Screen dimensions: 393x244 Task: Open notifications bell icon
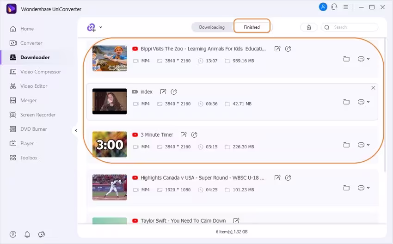[x=27, y=234]
